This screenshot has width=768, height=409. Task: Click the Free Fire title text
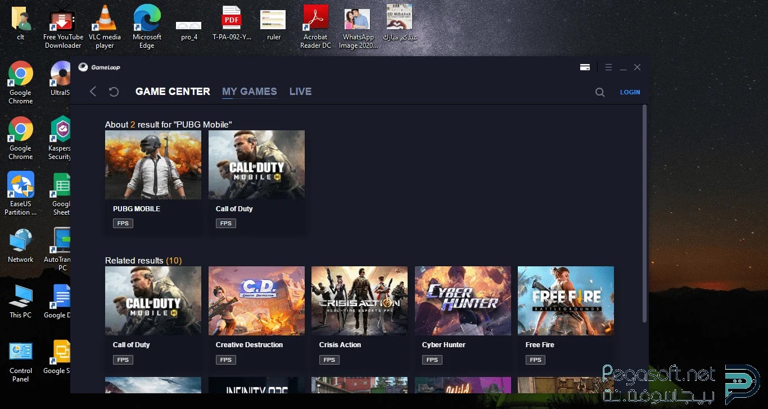pos(540,345)
